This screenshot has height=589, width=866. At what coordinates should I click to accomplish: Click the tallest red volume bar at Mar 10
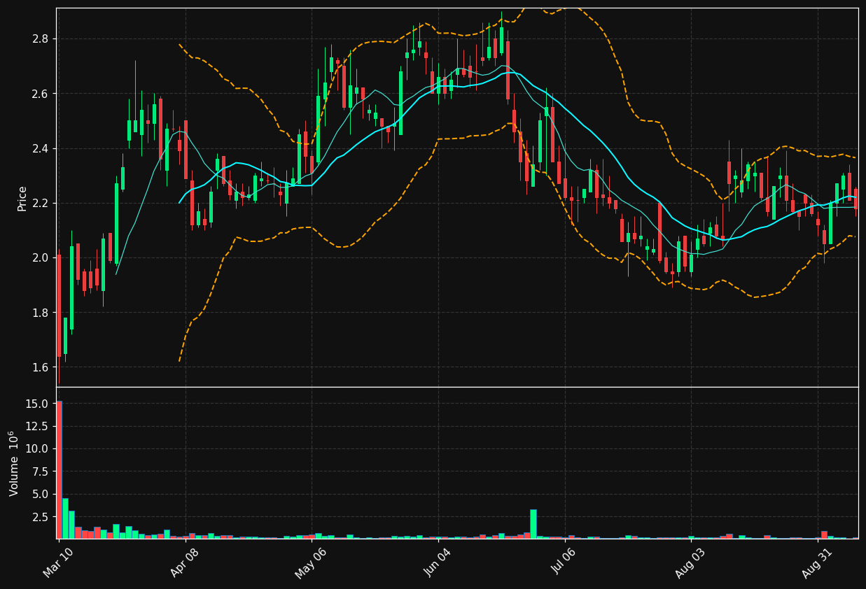[59, 469]
